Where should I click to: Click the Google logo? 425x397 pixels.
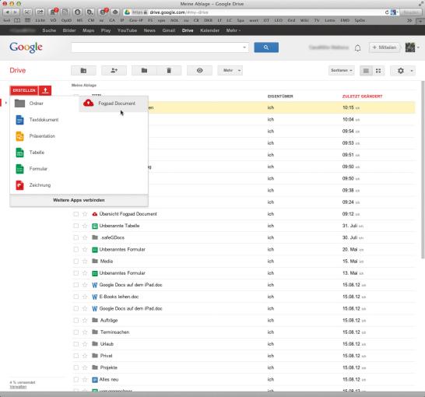pos(26,47)
